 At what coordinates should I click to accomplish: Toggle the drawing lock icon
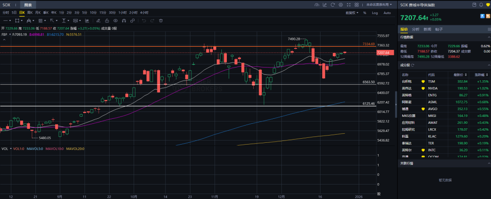point(106,21)
